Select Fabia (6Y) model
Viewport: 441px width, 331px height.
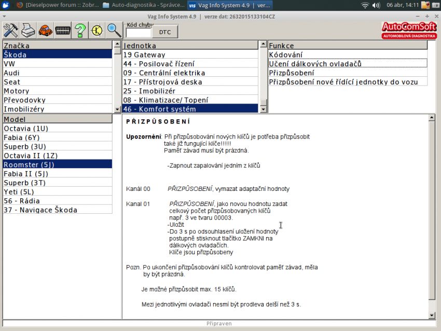tap(58, 137)
